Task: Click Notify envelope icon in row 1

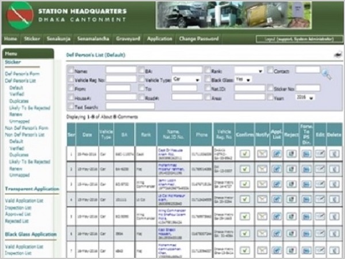Action: pyautogui.click(x=262, y=154)
